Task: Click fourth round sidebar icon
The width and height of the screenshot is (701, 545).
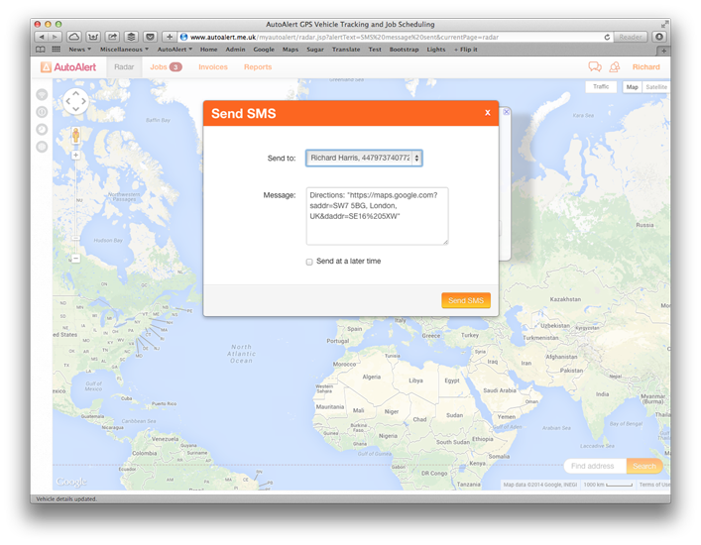Action: tap(42, 147)
